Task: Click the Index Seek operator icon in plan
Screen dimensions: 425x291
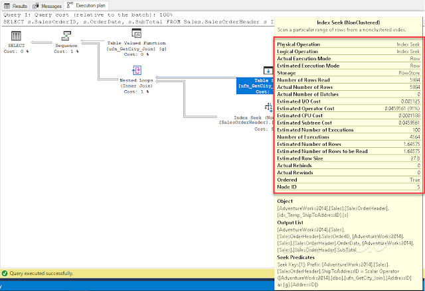Action: [268, 107]
